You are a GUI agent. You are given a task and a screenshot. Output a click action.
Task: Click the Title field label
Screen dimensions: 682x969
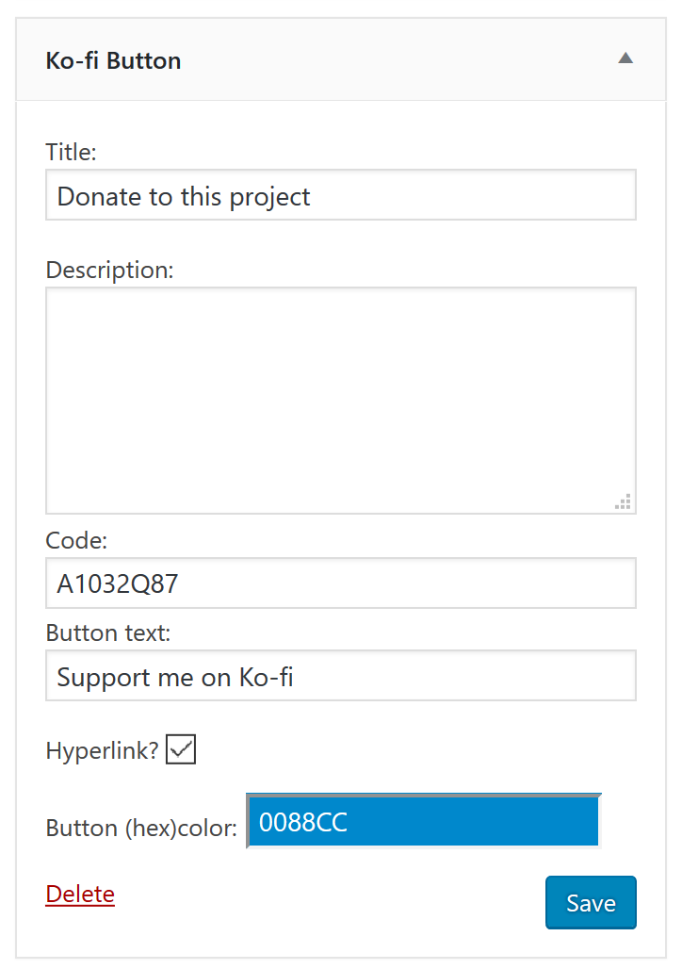tap(71, 152)
